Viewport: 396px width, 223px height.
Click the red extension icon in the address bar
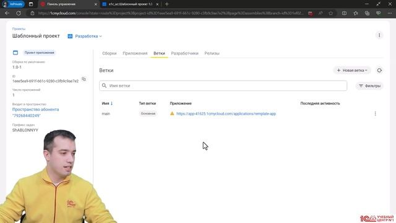(311, 14)
